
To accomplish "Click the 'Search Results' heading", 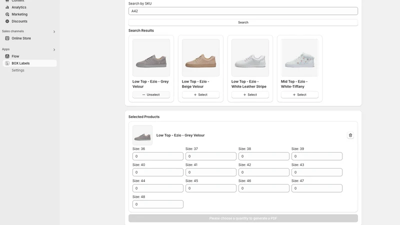I will coord(141,30).
